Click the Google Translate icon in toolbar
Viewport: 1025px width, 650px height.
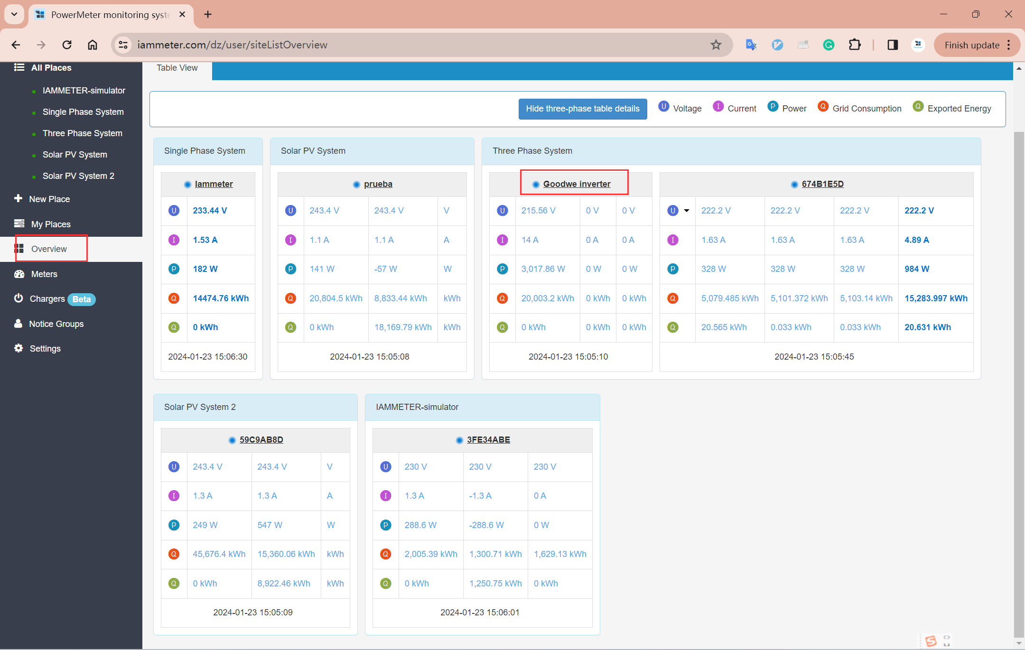click(751, 45)
